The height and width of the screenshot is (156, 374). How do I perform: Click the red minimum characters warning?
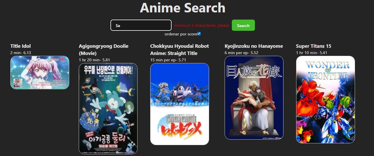[202, 26]
